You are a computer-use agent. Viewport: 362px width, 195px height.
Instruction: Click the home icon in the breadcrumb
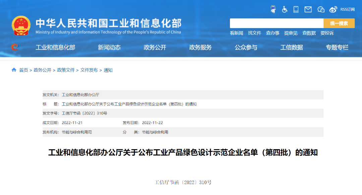tap(14, 70)
